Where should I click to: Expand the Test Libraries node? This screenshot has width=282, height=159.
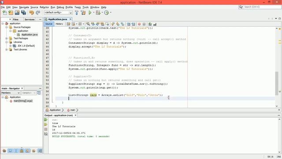tap(7, 49)
